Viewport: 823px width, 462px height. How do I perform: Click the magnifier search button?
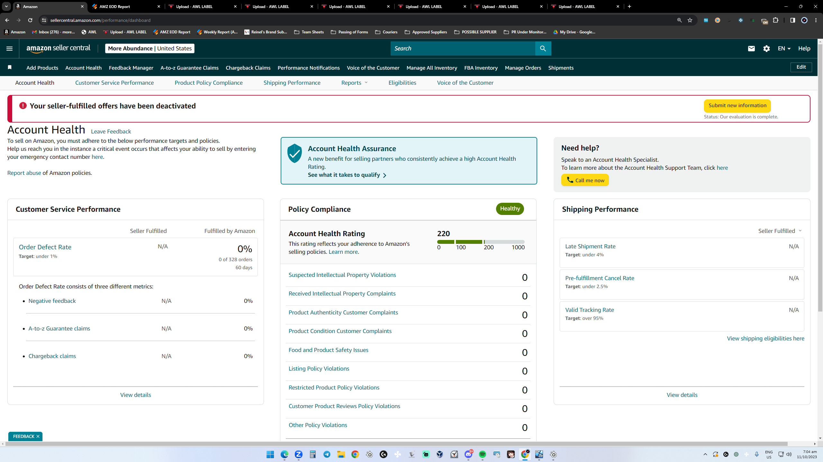(x=543, y=48)
